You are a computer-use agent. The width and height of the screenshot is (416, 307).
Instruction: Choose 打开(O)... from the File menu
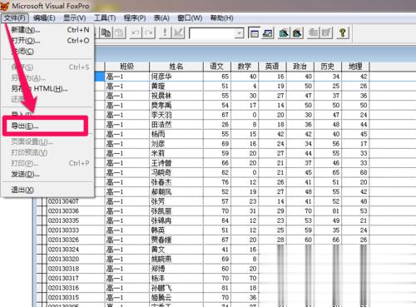(47, 41)
